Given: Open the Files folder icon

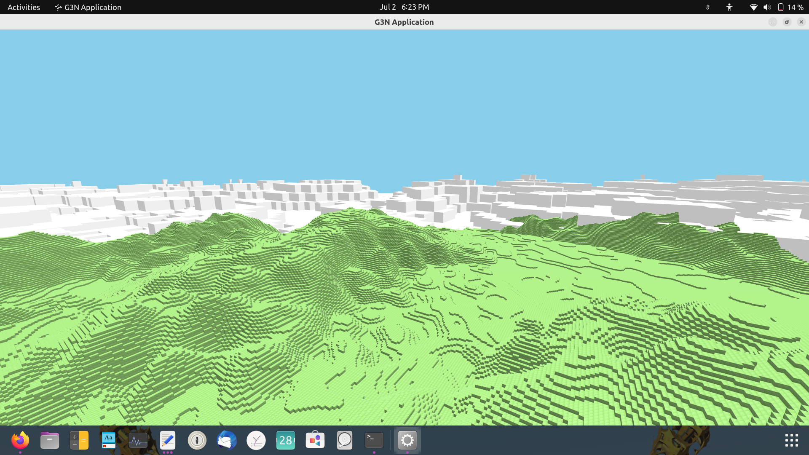Looking at the screenshot, I should click(50, 441).
